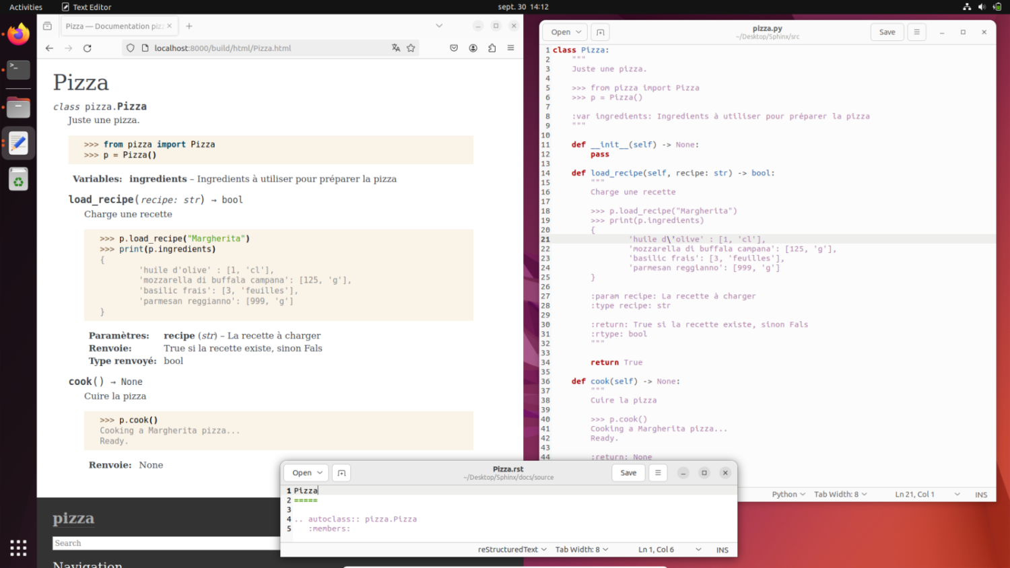Click 'Paramètres:' field label

(x=119, y=335)
